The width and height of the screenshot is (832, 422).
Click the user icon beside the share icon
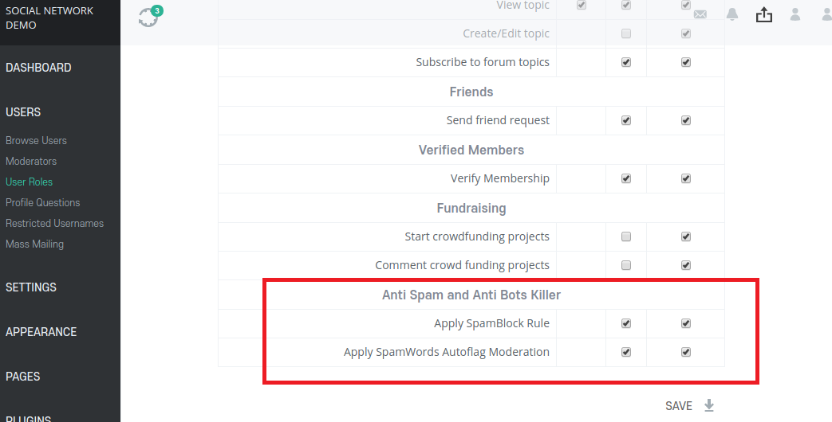click(795, 14)
